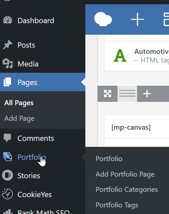Add column with the gray plus button

147,94
